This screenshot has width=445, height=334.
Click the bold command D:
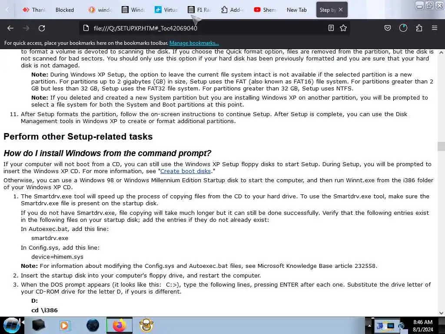tap(35, 301)
